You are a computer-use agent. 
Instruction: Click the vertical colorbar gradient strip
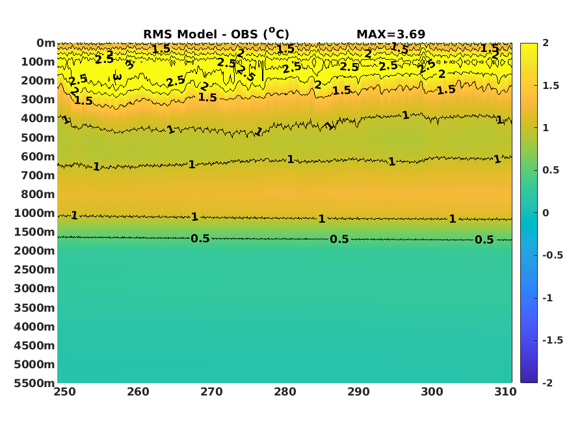point(529,212)
